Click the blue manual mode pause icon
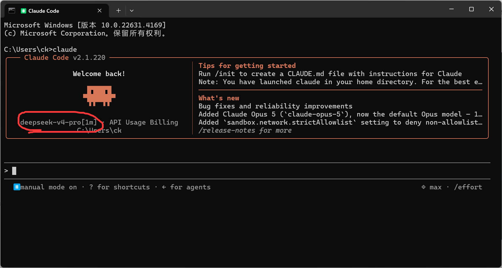Screen dimensions: 502x268 pos(17,187)
